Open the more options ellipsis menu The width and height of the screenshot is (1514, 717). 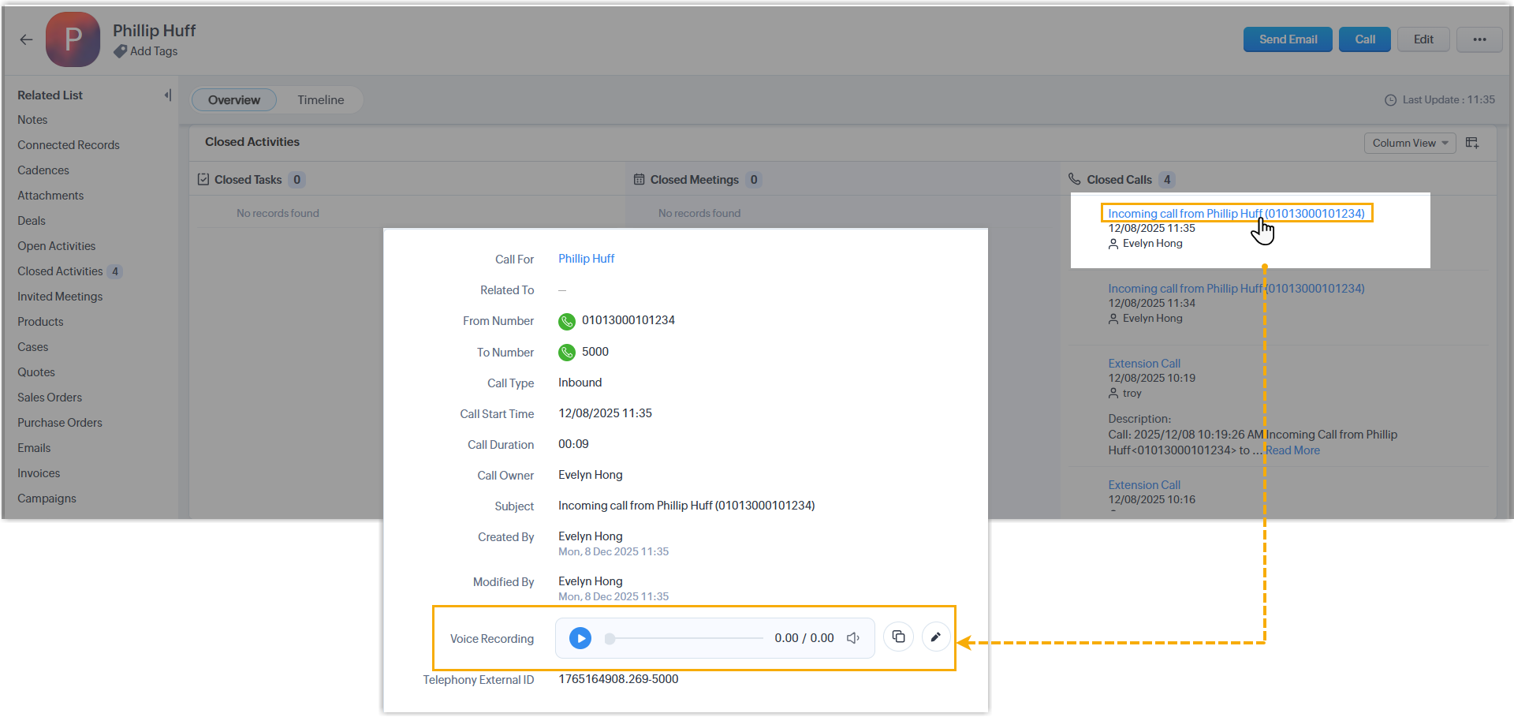(1479, 39)
